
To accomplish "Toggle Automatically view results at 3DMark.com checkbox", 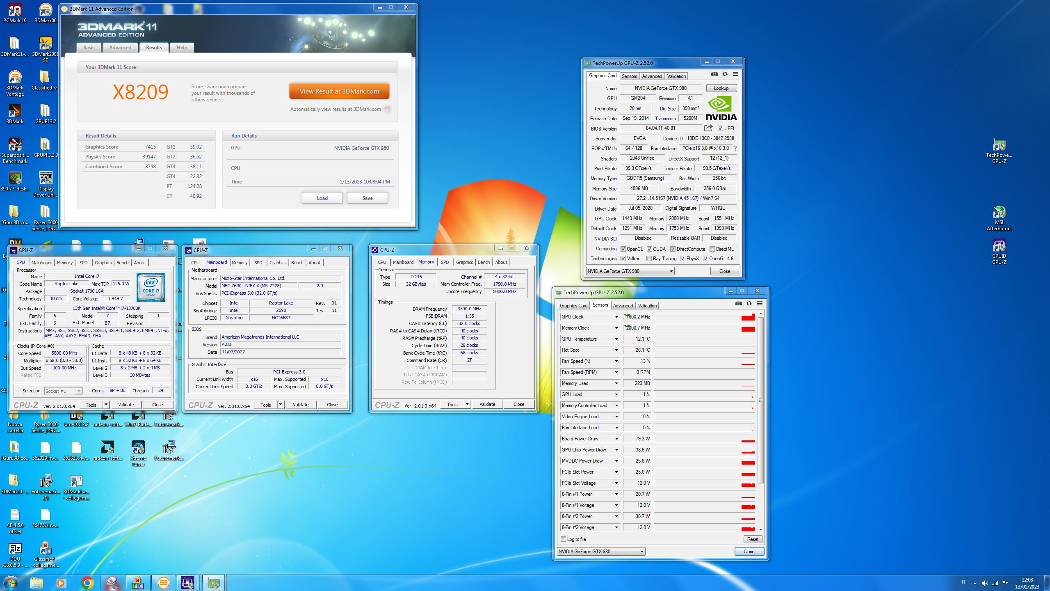I will [x=387, y=110].
